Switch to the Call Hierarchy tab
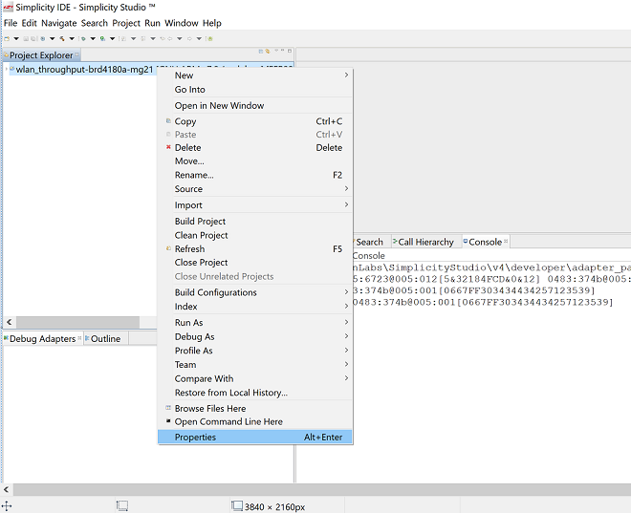 425,243
